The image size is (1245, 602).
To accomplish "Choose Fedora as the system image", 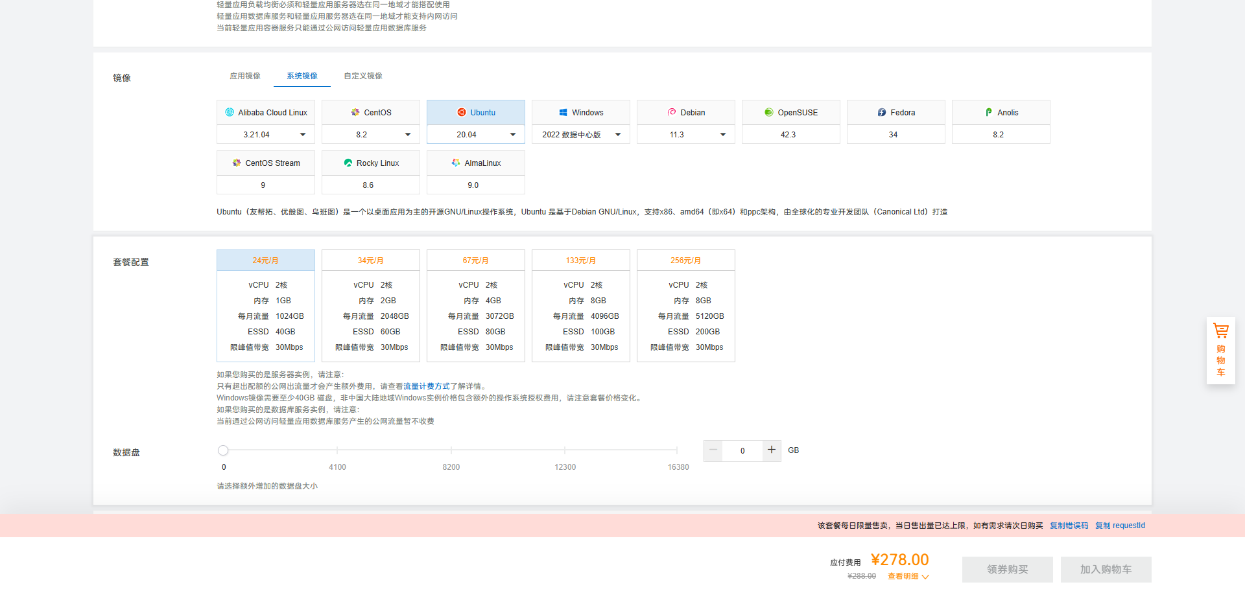I will point(896,112).
